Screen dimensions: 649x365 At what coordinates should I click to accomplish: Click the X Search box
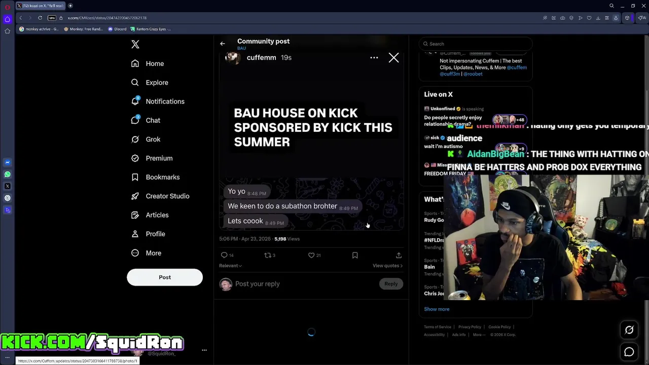tap(476, 44)
